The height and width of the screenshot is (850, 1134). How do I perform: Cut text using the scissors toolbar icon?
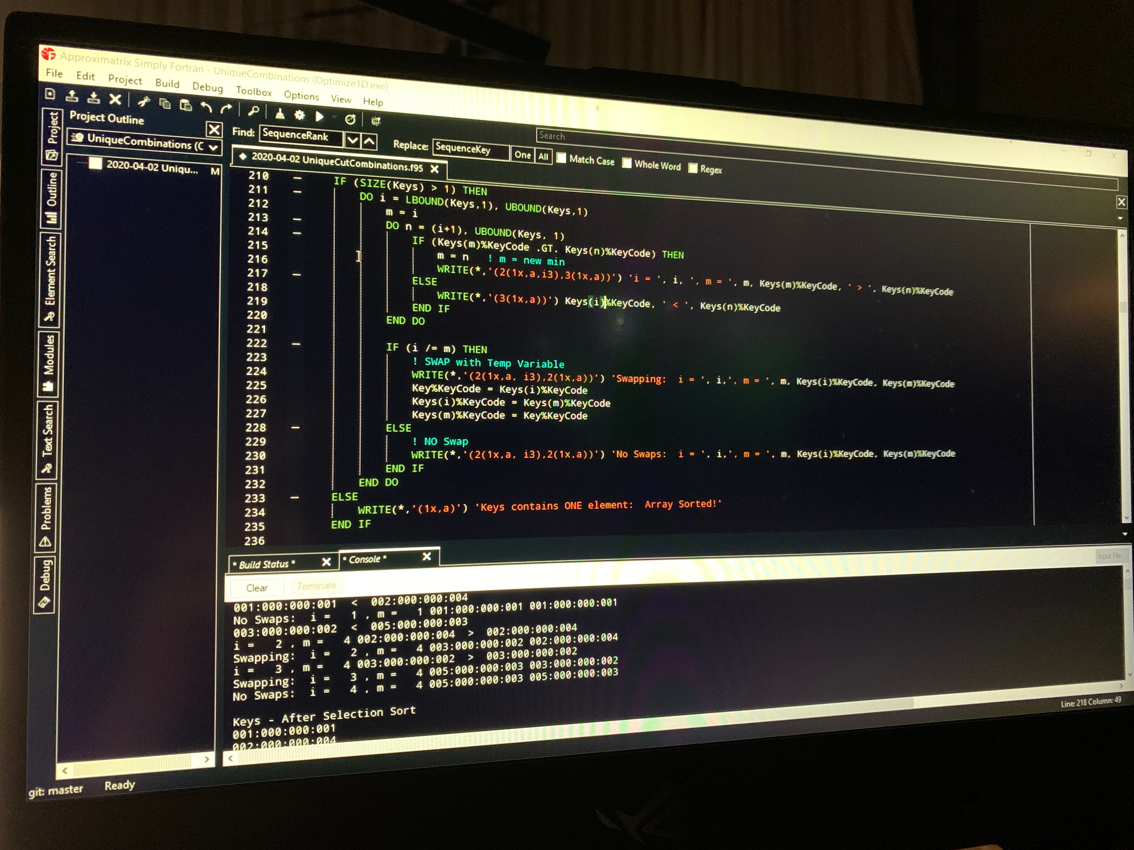coord(144,102)
